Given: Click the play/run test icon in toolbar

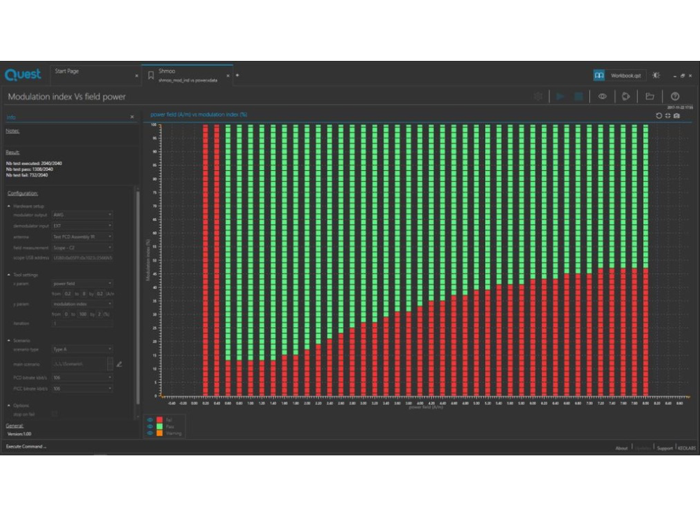Looking at the screenshot, I should pos(560,97).
